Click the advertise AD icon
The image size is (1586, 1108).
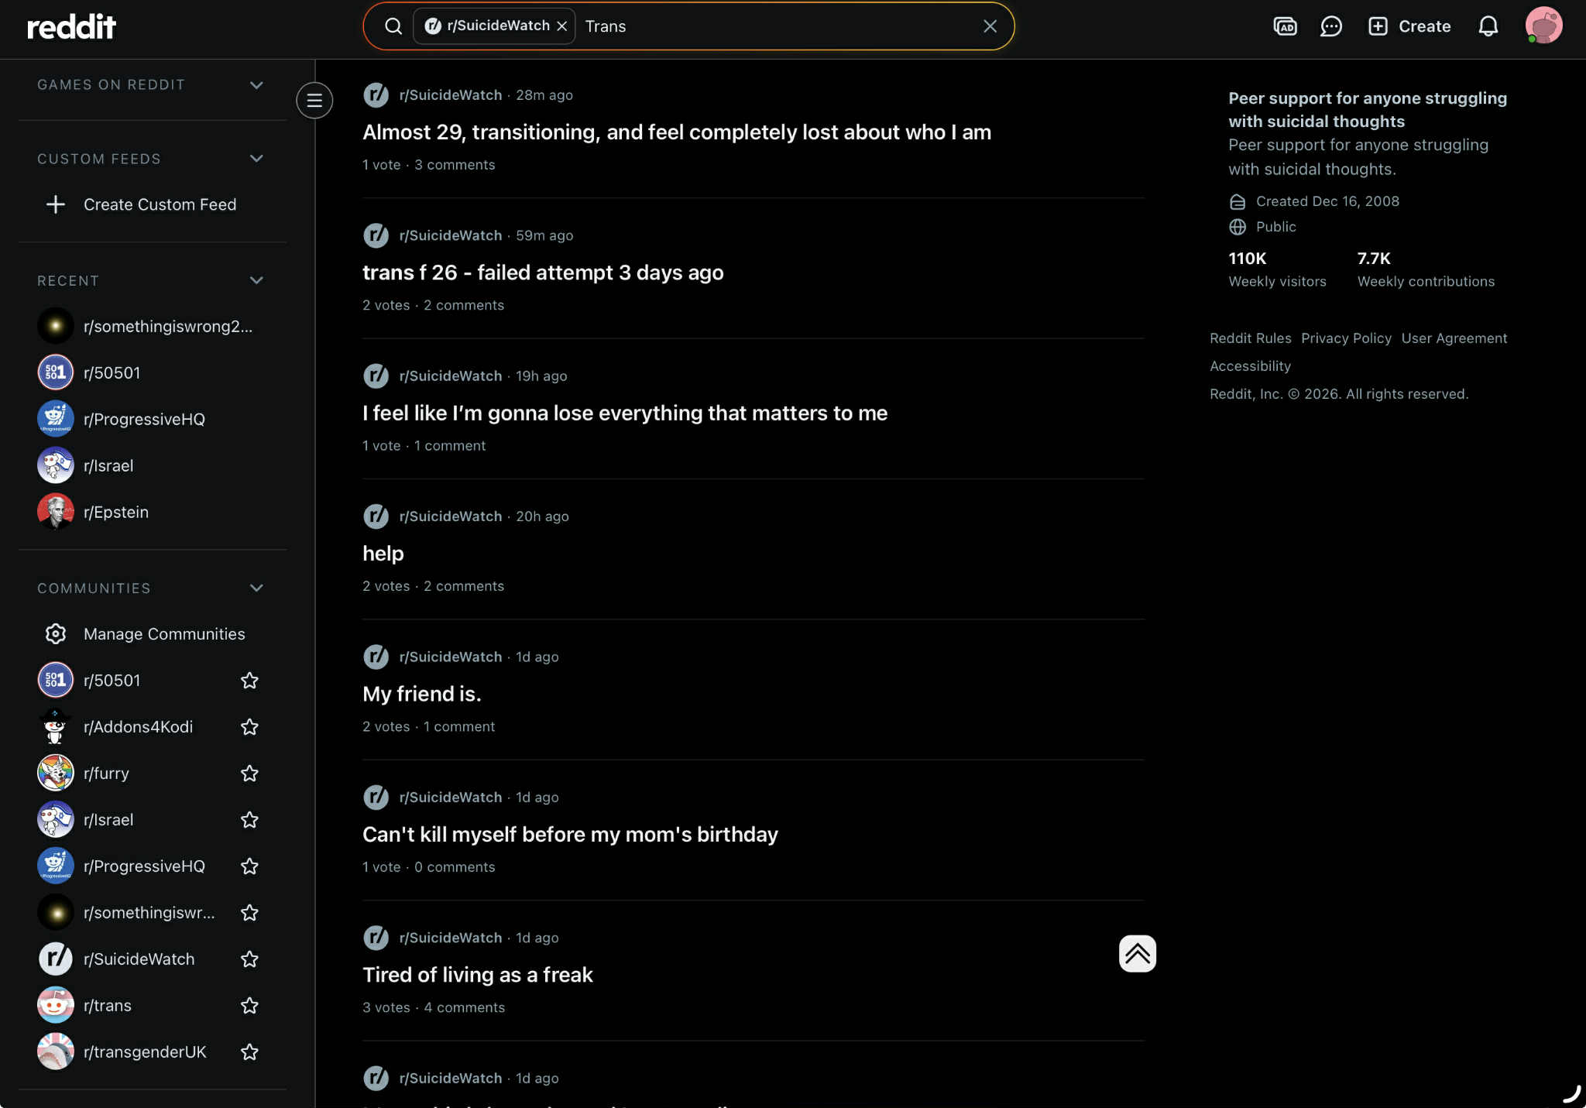[x=1285, y=26]
